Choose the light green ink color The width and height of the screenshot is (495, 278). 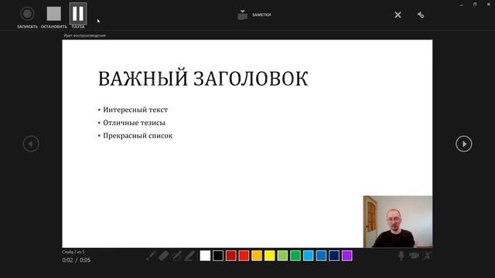tap(282, 256)
